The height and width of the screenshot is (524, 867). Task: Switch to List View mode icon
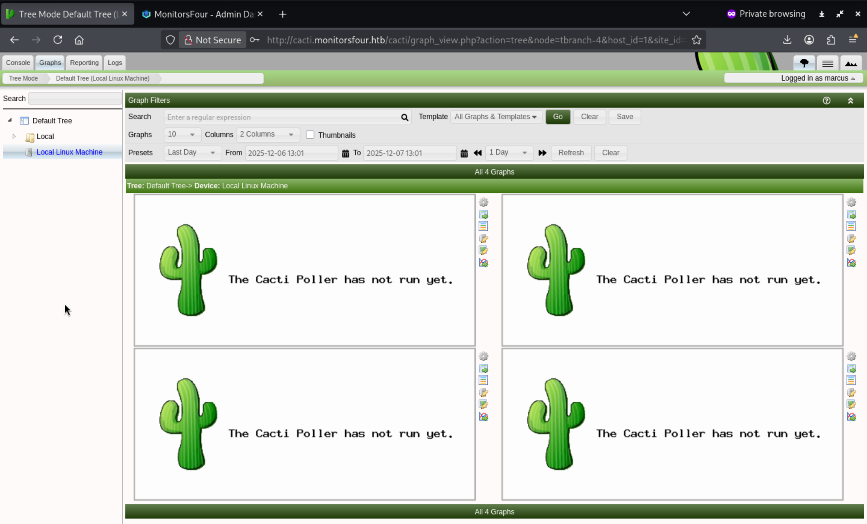tap(828, 63)
